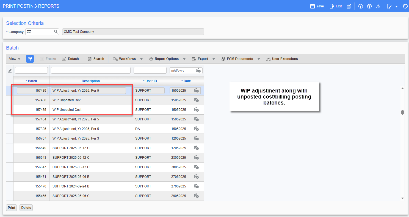The image size is (409, 217).
Task: Open the date picker for batch 157436
Action: tap(197, 100)
